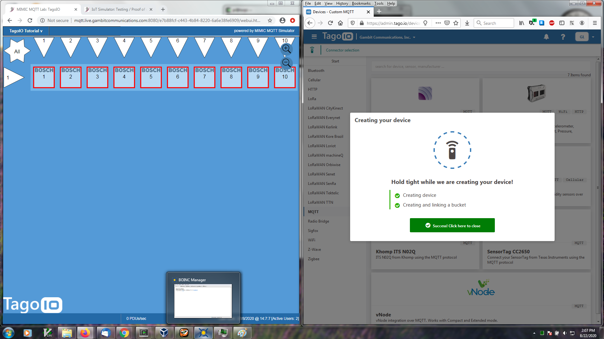604x339 pixels.
Task: Select row 1 arrow marker in MIMIC
Action: coord(14,77)
